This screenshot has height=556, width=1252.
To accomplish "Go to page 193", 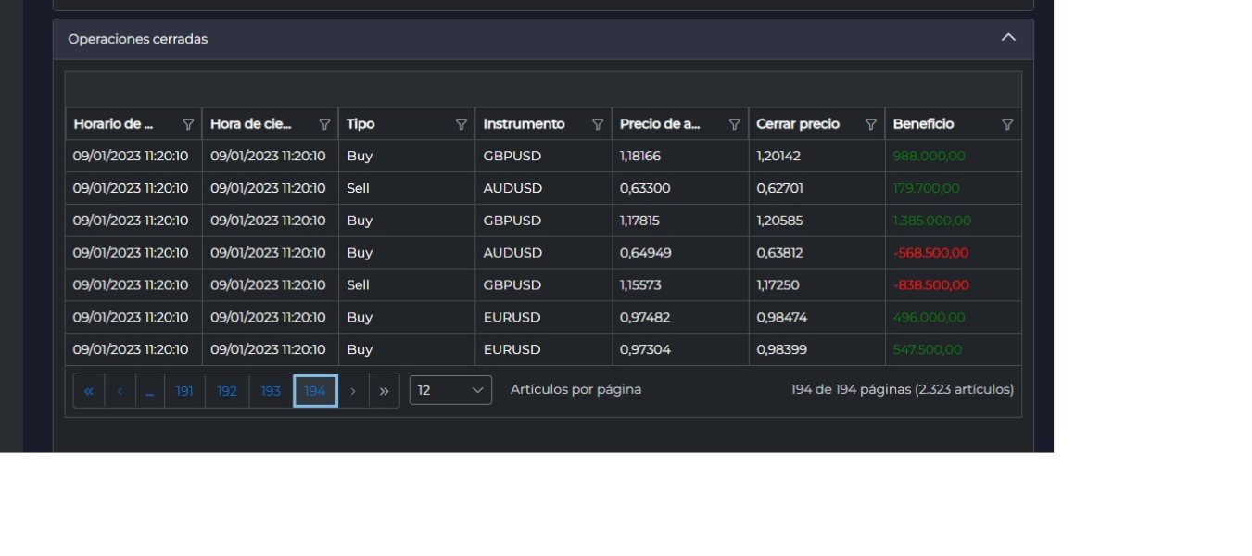I will (271, 391).
